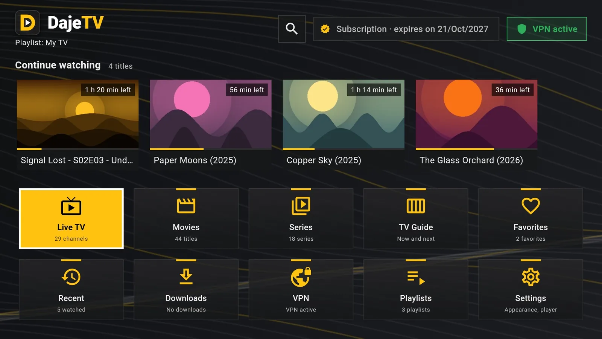Click the Paper Moons progress bar
602x339 pixels.
[211, 149]
